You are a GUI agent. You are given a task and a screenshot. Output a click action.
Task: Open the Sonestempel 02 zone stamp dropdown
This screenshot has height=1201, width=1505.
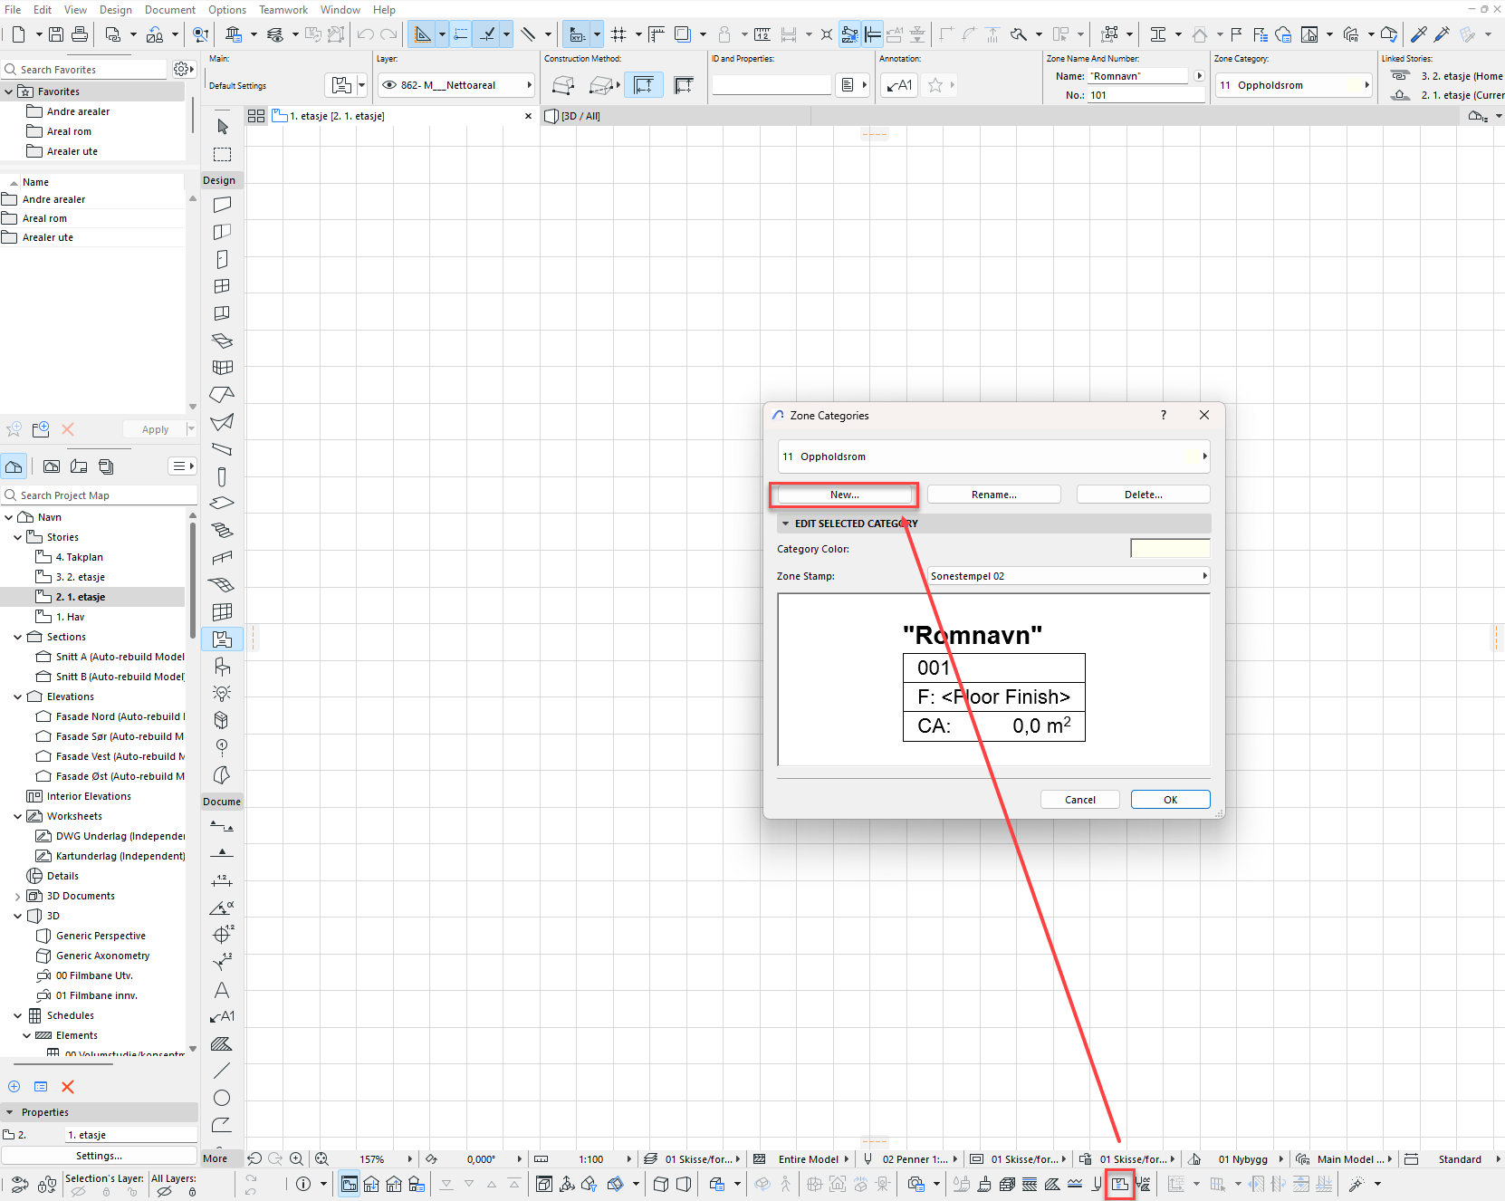tap(1069, 576)
